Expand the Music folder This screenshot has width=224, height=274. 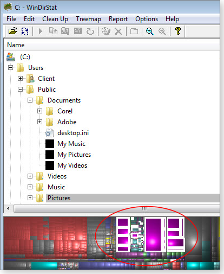(x=30, y=187)
